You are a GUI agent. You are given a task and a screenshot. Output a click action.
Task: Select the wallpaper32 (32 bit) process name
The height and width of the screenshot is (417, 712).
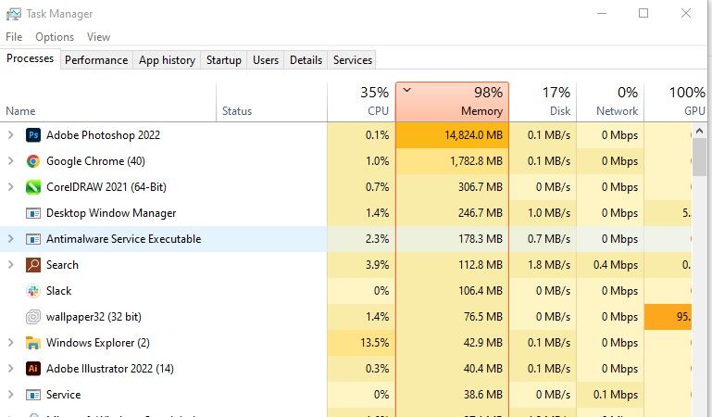94,317
